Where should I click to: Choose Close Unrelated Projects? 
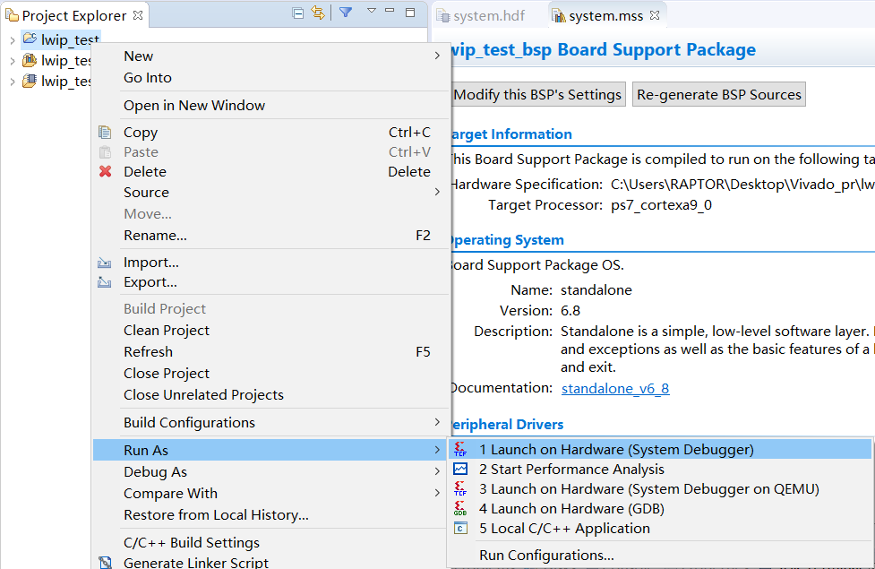271,395
